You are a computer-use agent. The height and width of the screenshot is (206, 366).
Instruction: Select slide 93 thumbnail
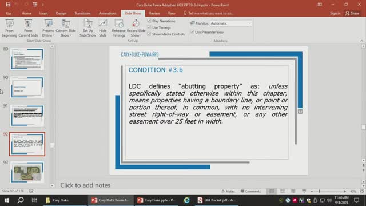[27, 172]
